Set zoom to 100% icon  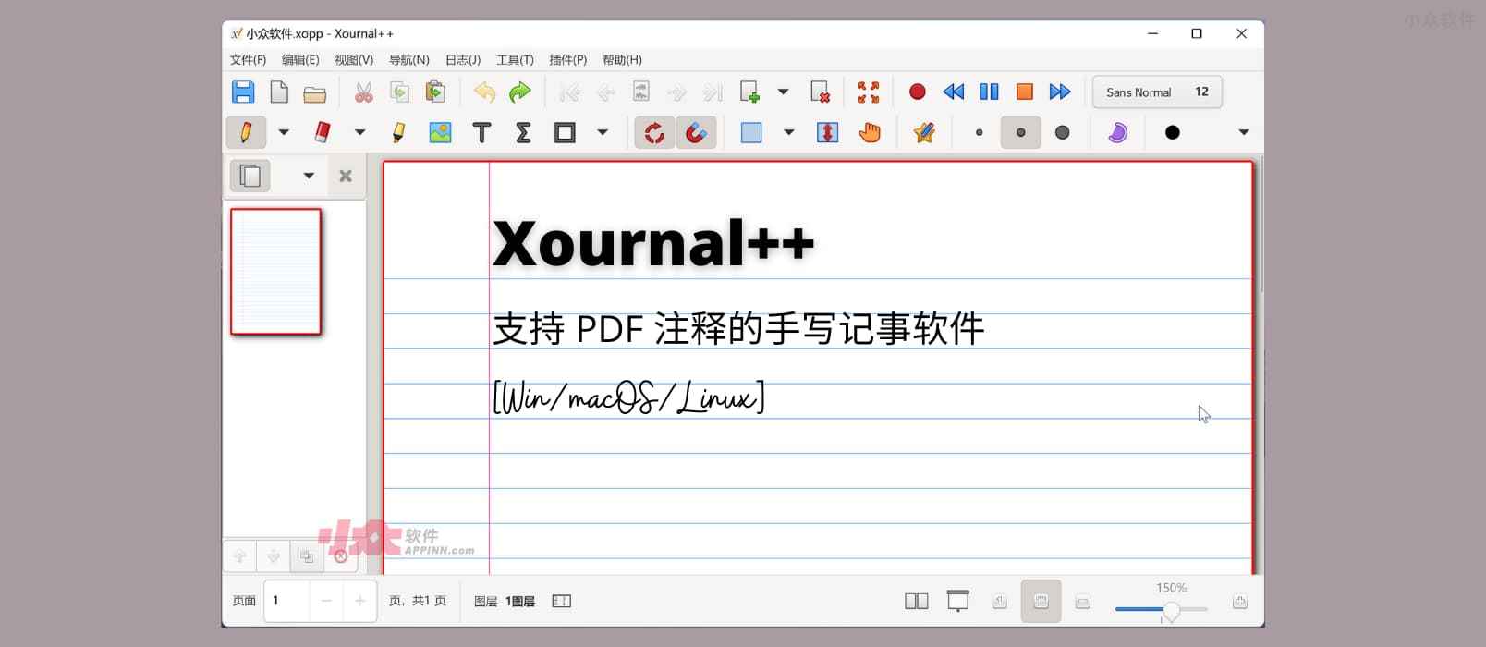point(999,602)
